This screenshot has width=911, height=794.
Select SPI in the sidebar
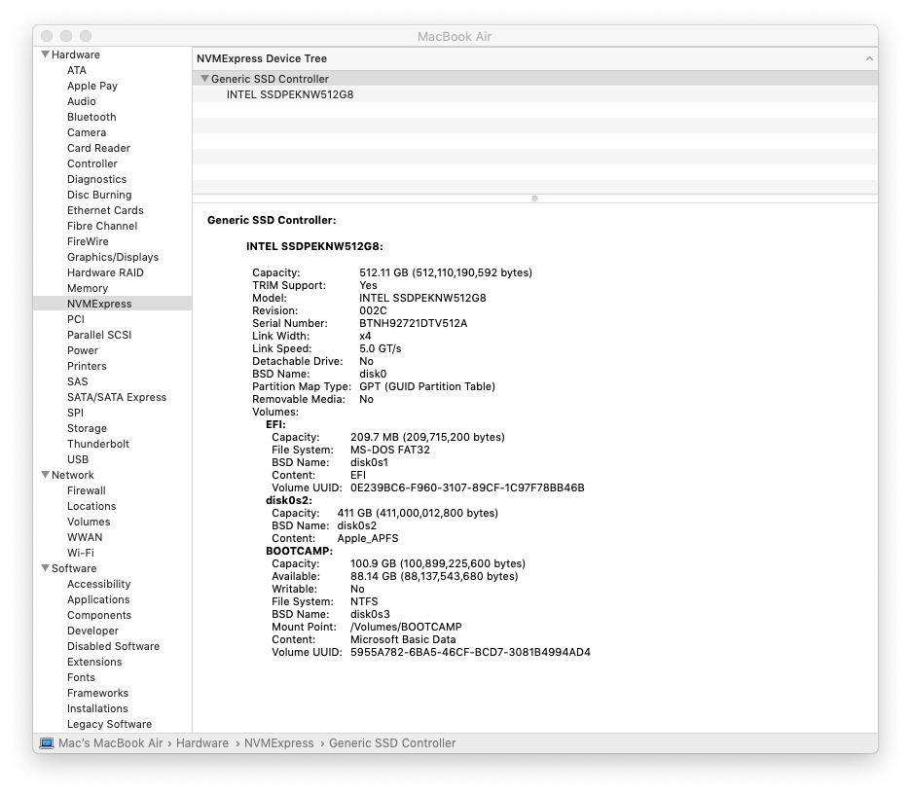(76, 413)
